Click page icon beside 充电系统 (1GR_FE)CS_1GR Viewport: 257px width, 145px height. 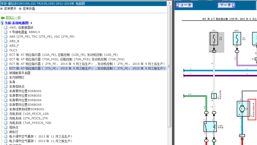[6, 114]
